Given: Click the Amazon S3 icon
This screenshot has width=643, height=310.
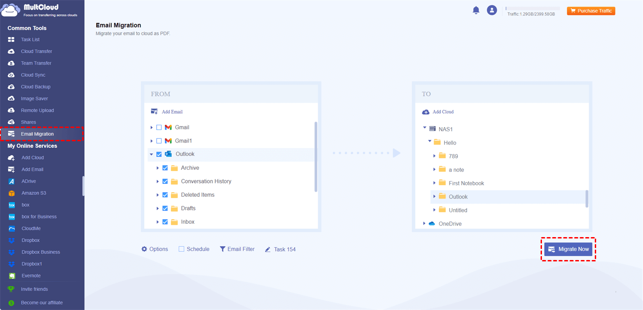Looking at the screenshot, I should pyautogui.click(x=11, y=193).
